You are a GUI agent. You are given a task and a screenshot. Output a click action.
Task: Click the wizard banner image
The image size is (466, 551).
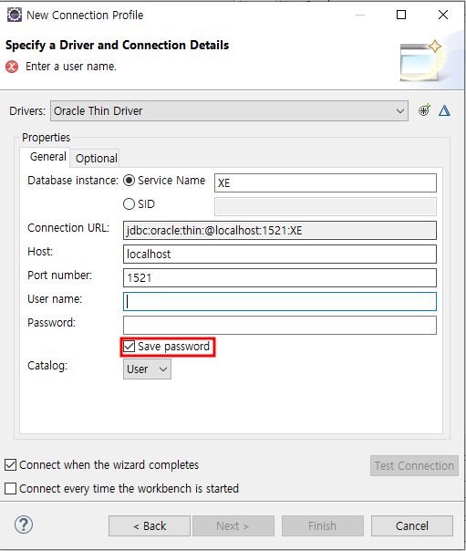pos(424,61)
